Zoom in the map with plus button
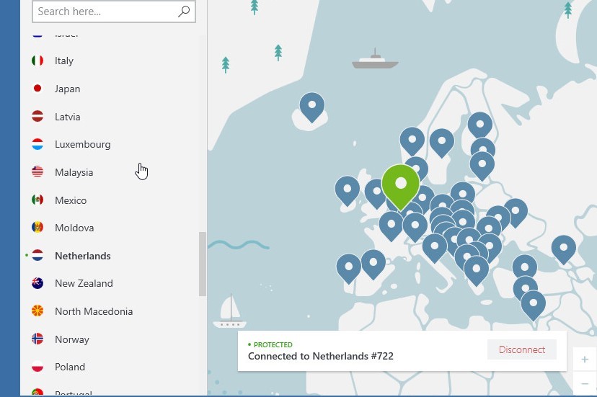The width and height of the screenshot is (597, 397). click(585, 359)
